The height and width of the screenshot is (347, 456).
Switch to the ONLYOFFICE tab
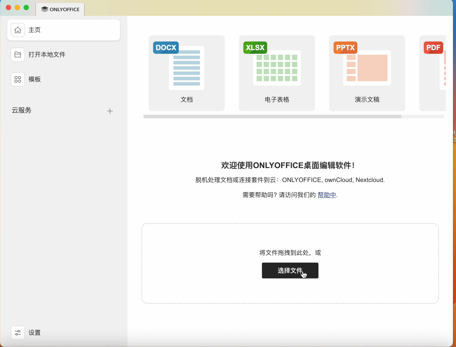tap(60, 9)
